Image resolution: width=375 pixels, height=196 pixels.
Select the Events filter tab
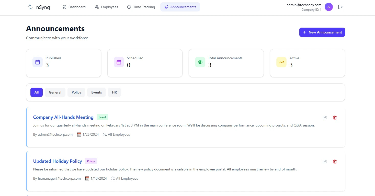96,92
